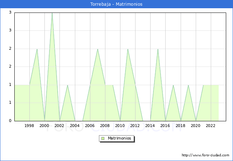233x161 pixels.
Task: Click the x-axis label 2008
Action: [x=105, y=126]
